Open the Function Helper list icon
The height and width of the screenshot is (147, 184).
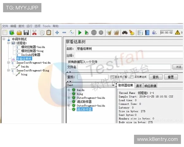(140, 32)
